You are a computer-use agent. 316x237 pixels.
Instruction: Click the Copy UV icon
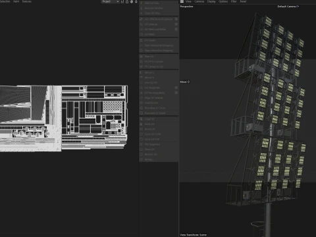pos(142,119)
